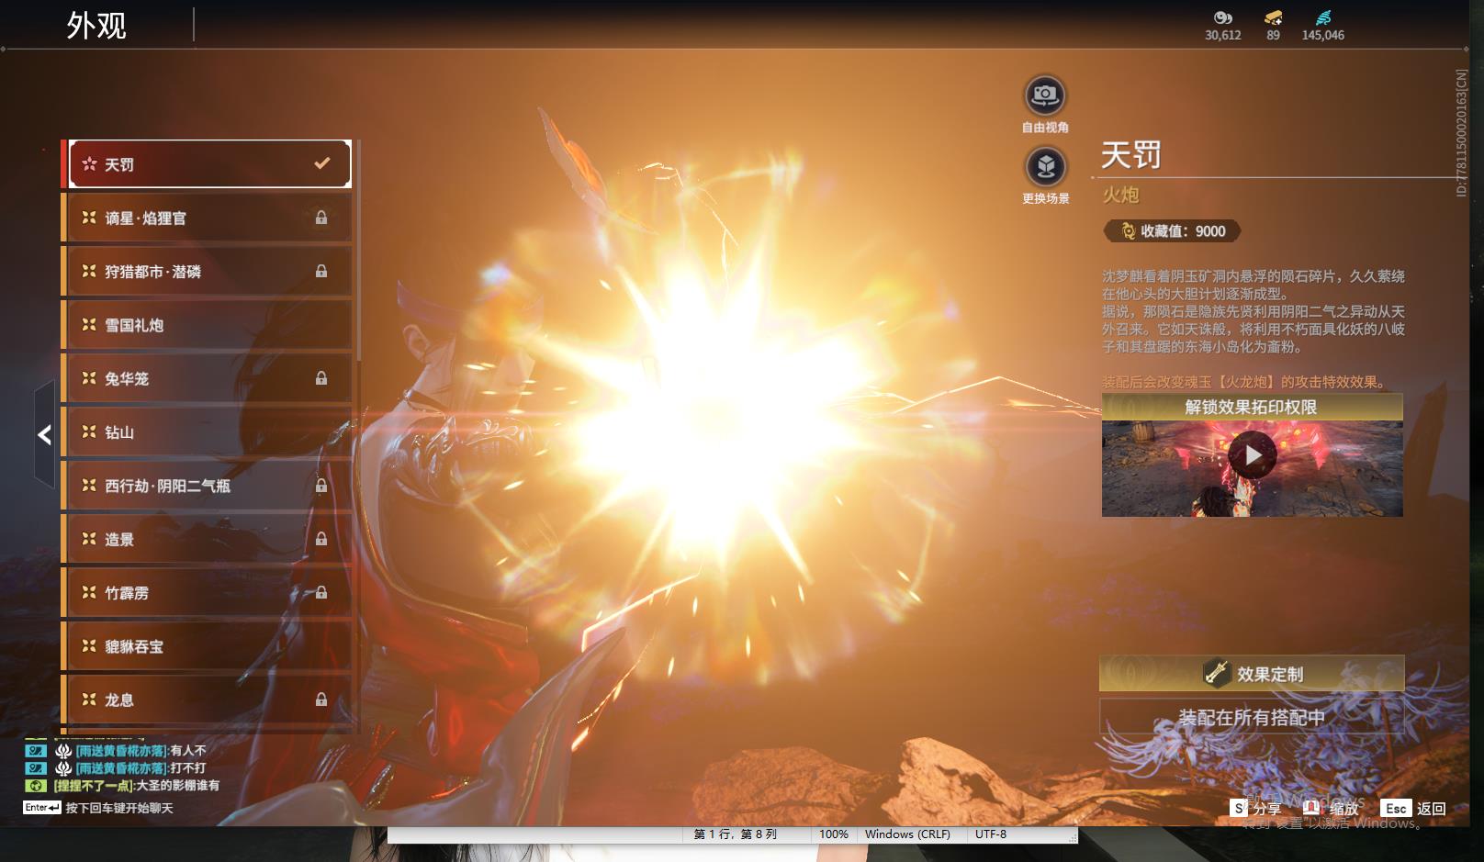This screenshot has width=1484, height=862.
Task: Click crossed icon beside 貔貅吞宝
Action: click(89, 645)
